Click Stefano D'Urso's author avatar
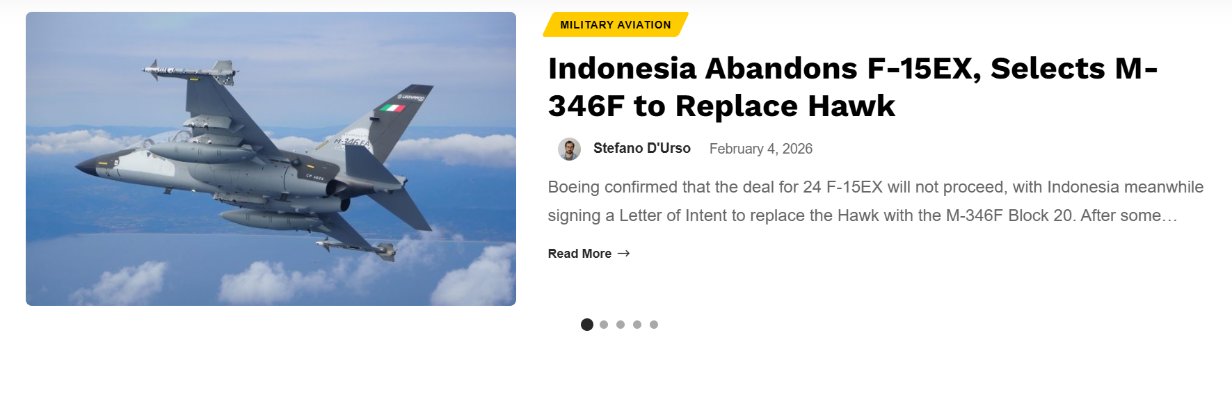The width and height of the screenshot is (1232, 408). coord(569,149)
